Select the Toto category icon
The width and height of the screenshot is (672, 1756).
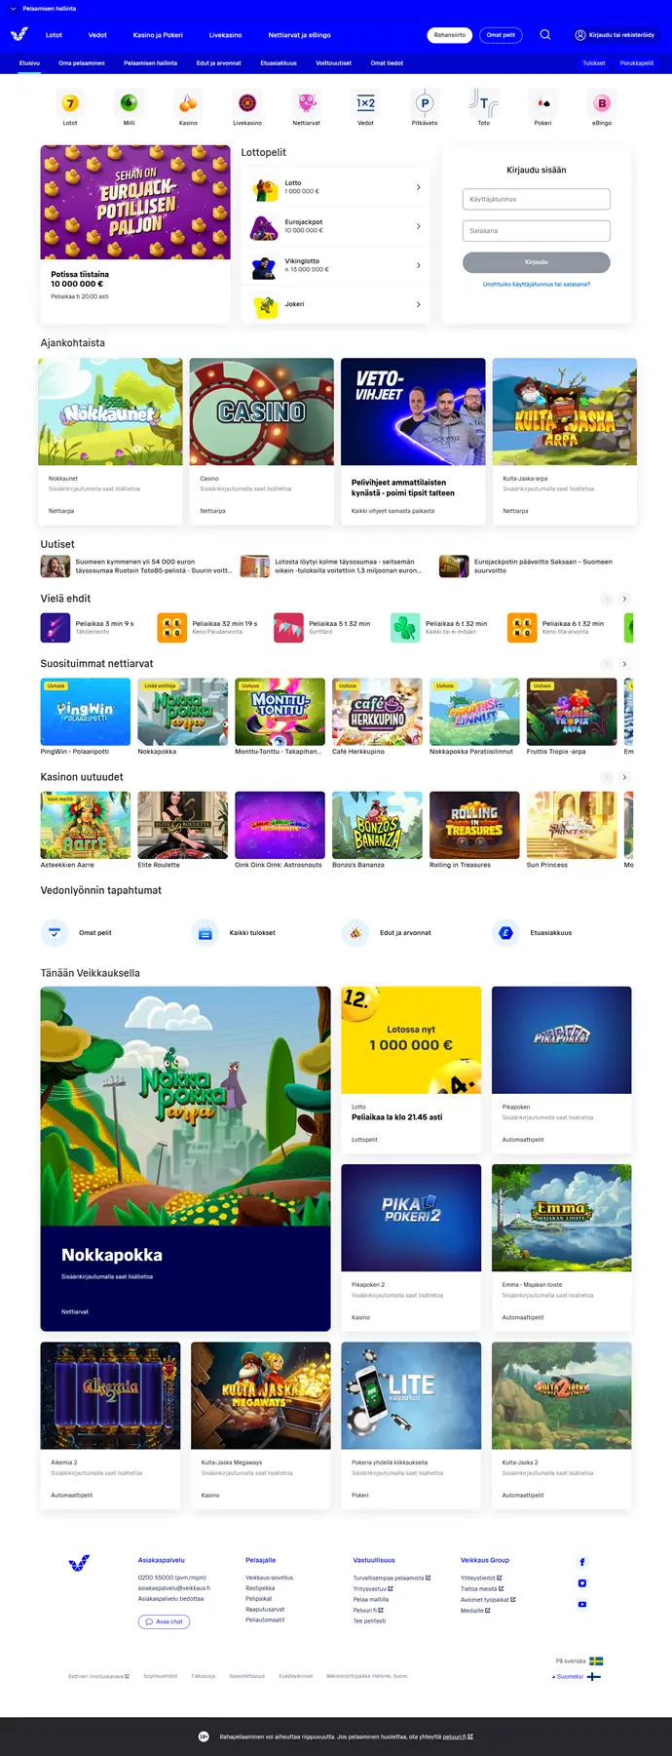pos(484,102)
